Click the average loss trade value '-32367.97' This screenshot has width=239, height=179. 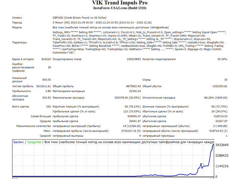pyautogui.click(x=221, y=121)
